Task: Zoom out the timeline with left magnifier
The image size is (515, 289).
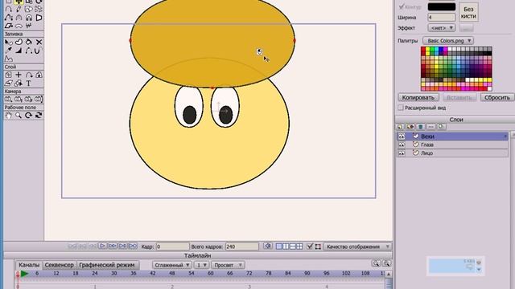Action: point(376,263)
